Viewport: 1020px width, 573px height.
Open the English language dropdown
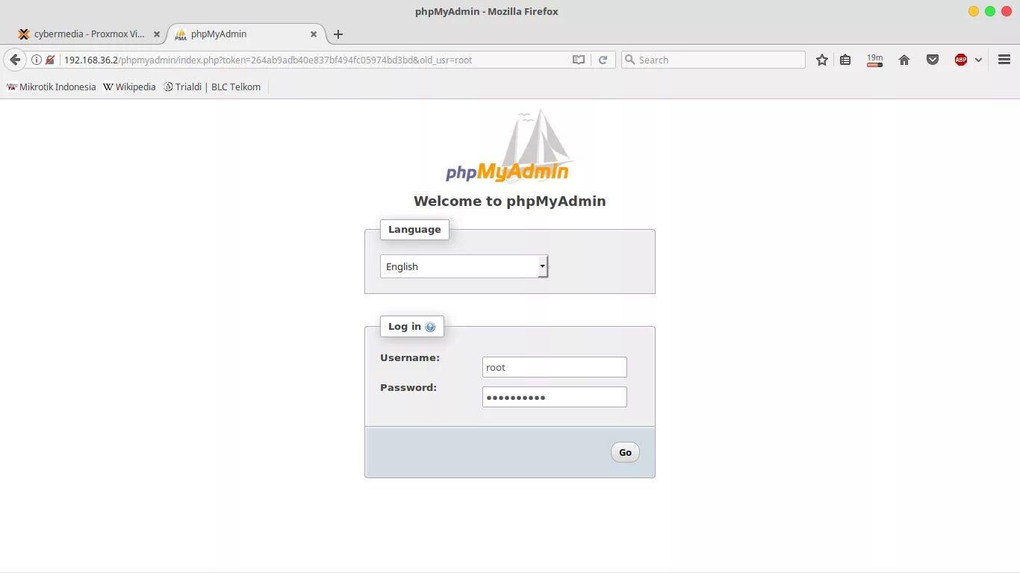(x=464, y=266)
